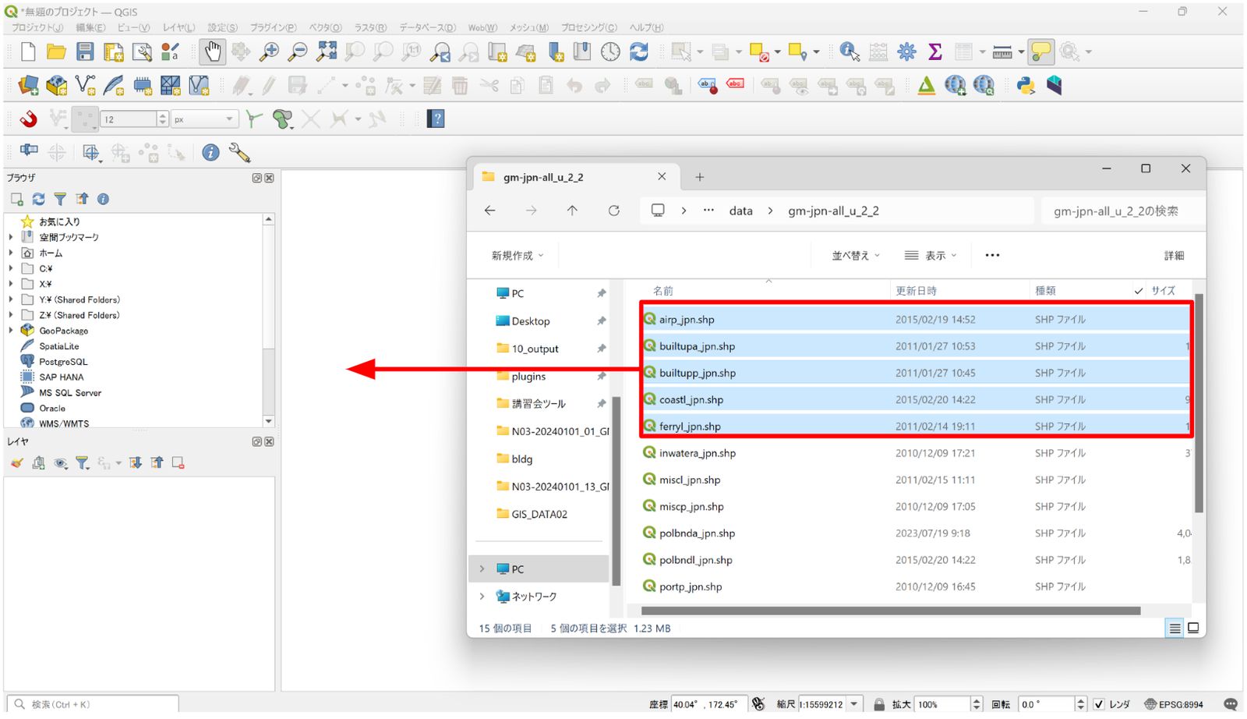Open statistical summary sigma icon

coord(935,52)
